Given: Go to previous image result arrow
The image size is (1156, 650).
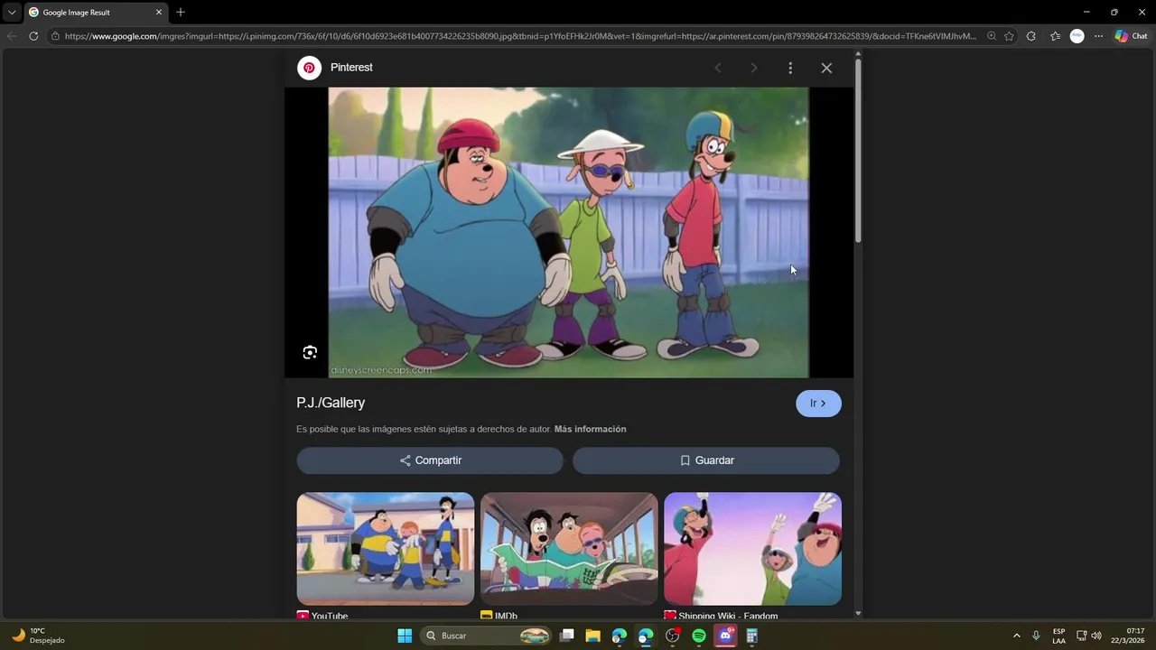Looking at the screenshot, I should click(x=718, y=68).
